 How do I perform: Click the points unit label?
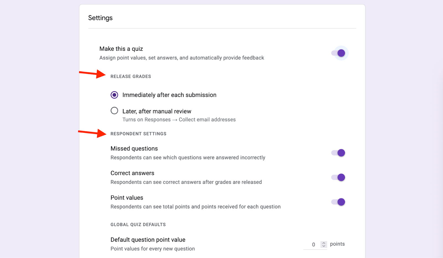[337, 244]
